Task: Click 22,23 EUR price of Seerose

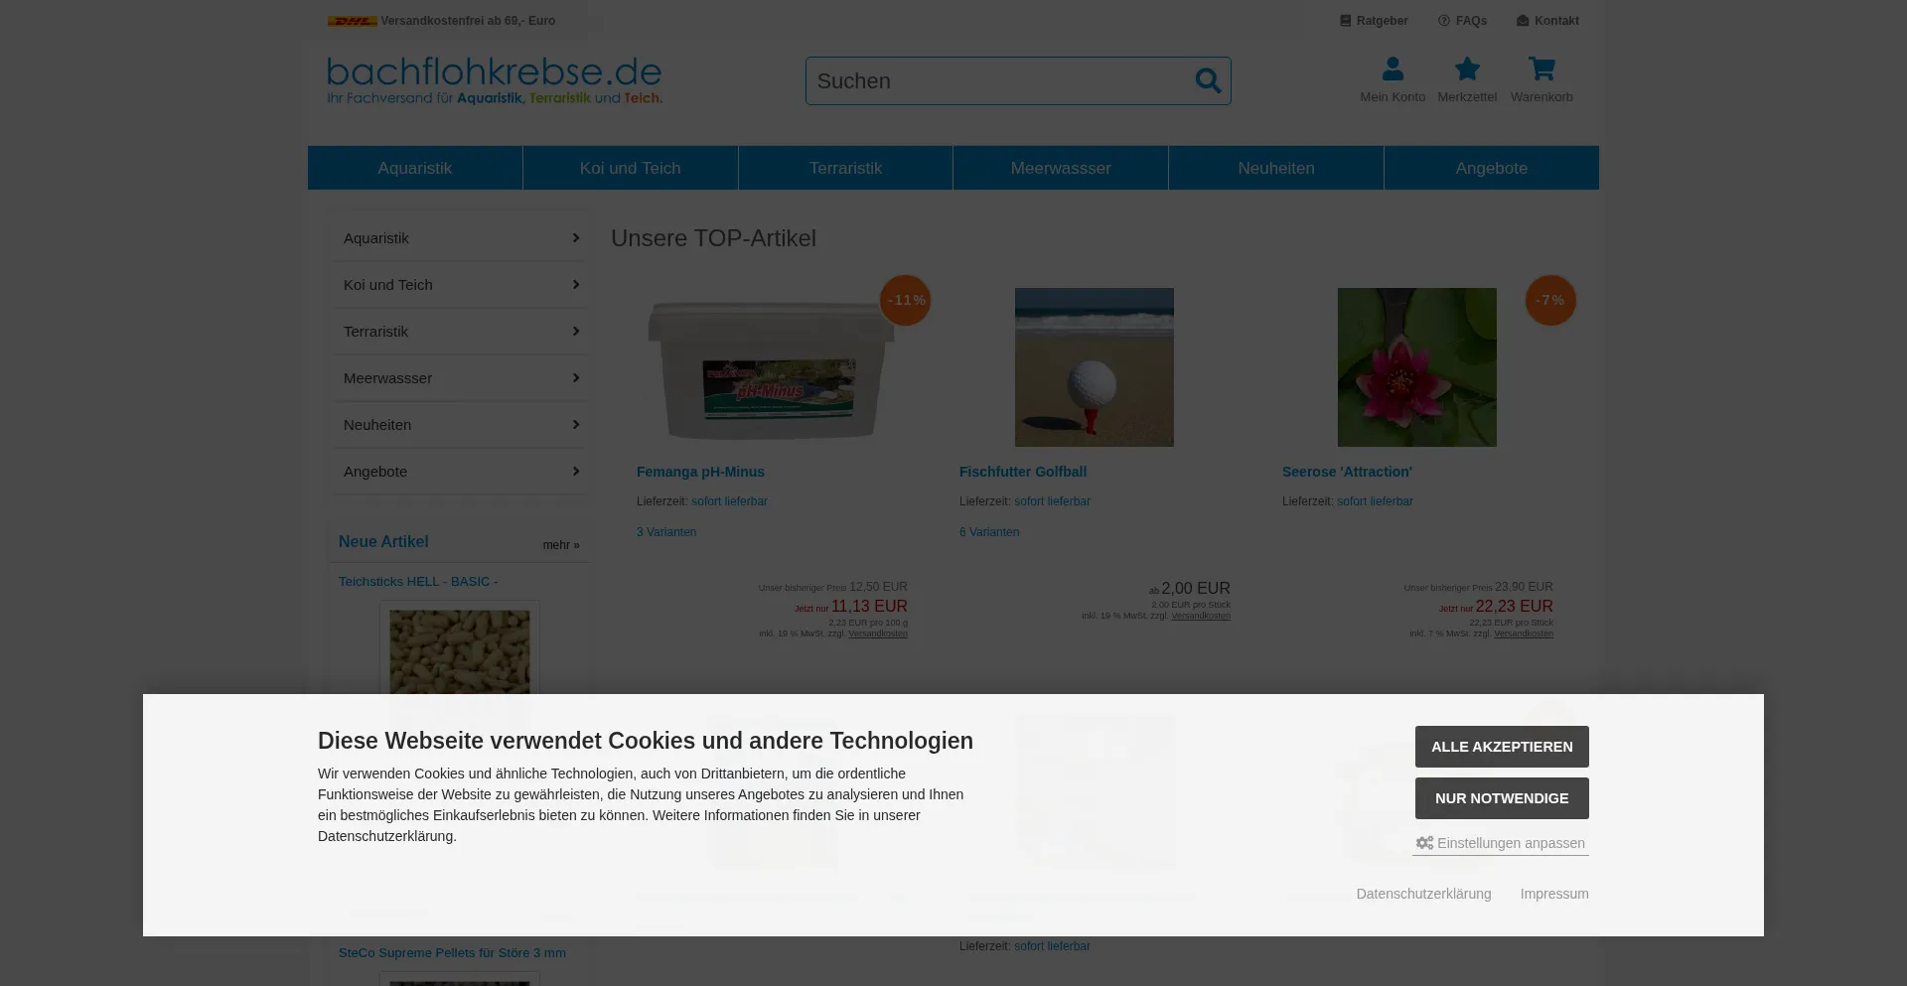Action: 1514,606
